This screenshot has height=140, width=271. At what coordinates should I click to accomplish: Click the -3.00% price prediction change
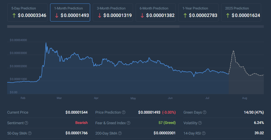tap(169, 112)
